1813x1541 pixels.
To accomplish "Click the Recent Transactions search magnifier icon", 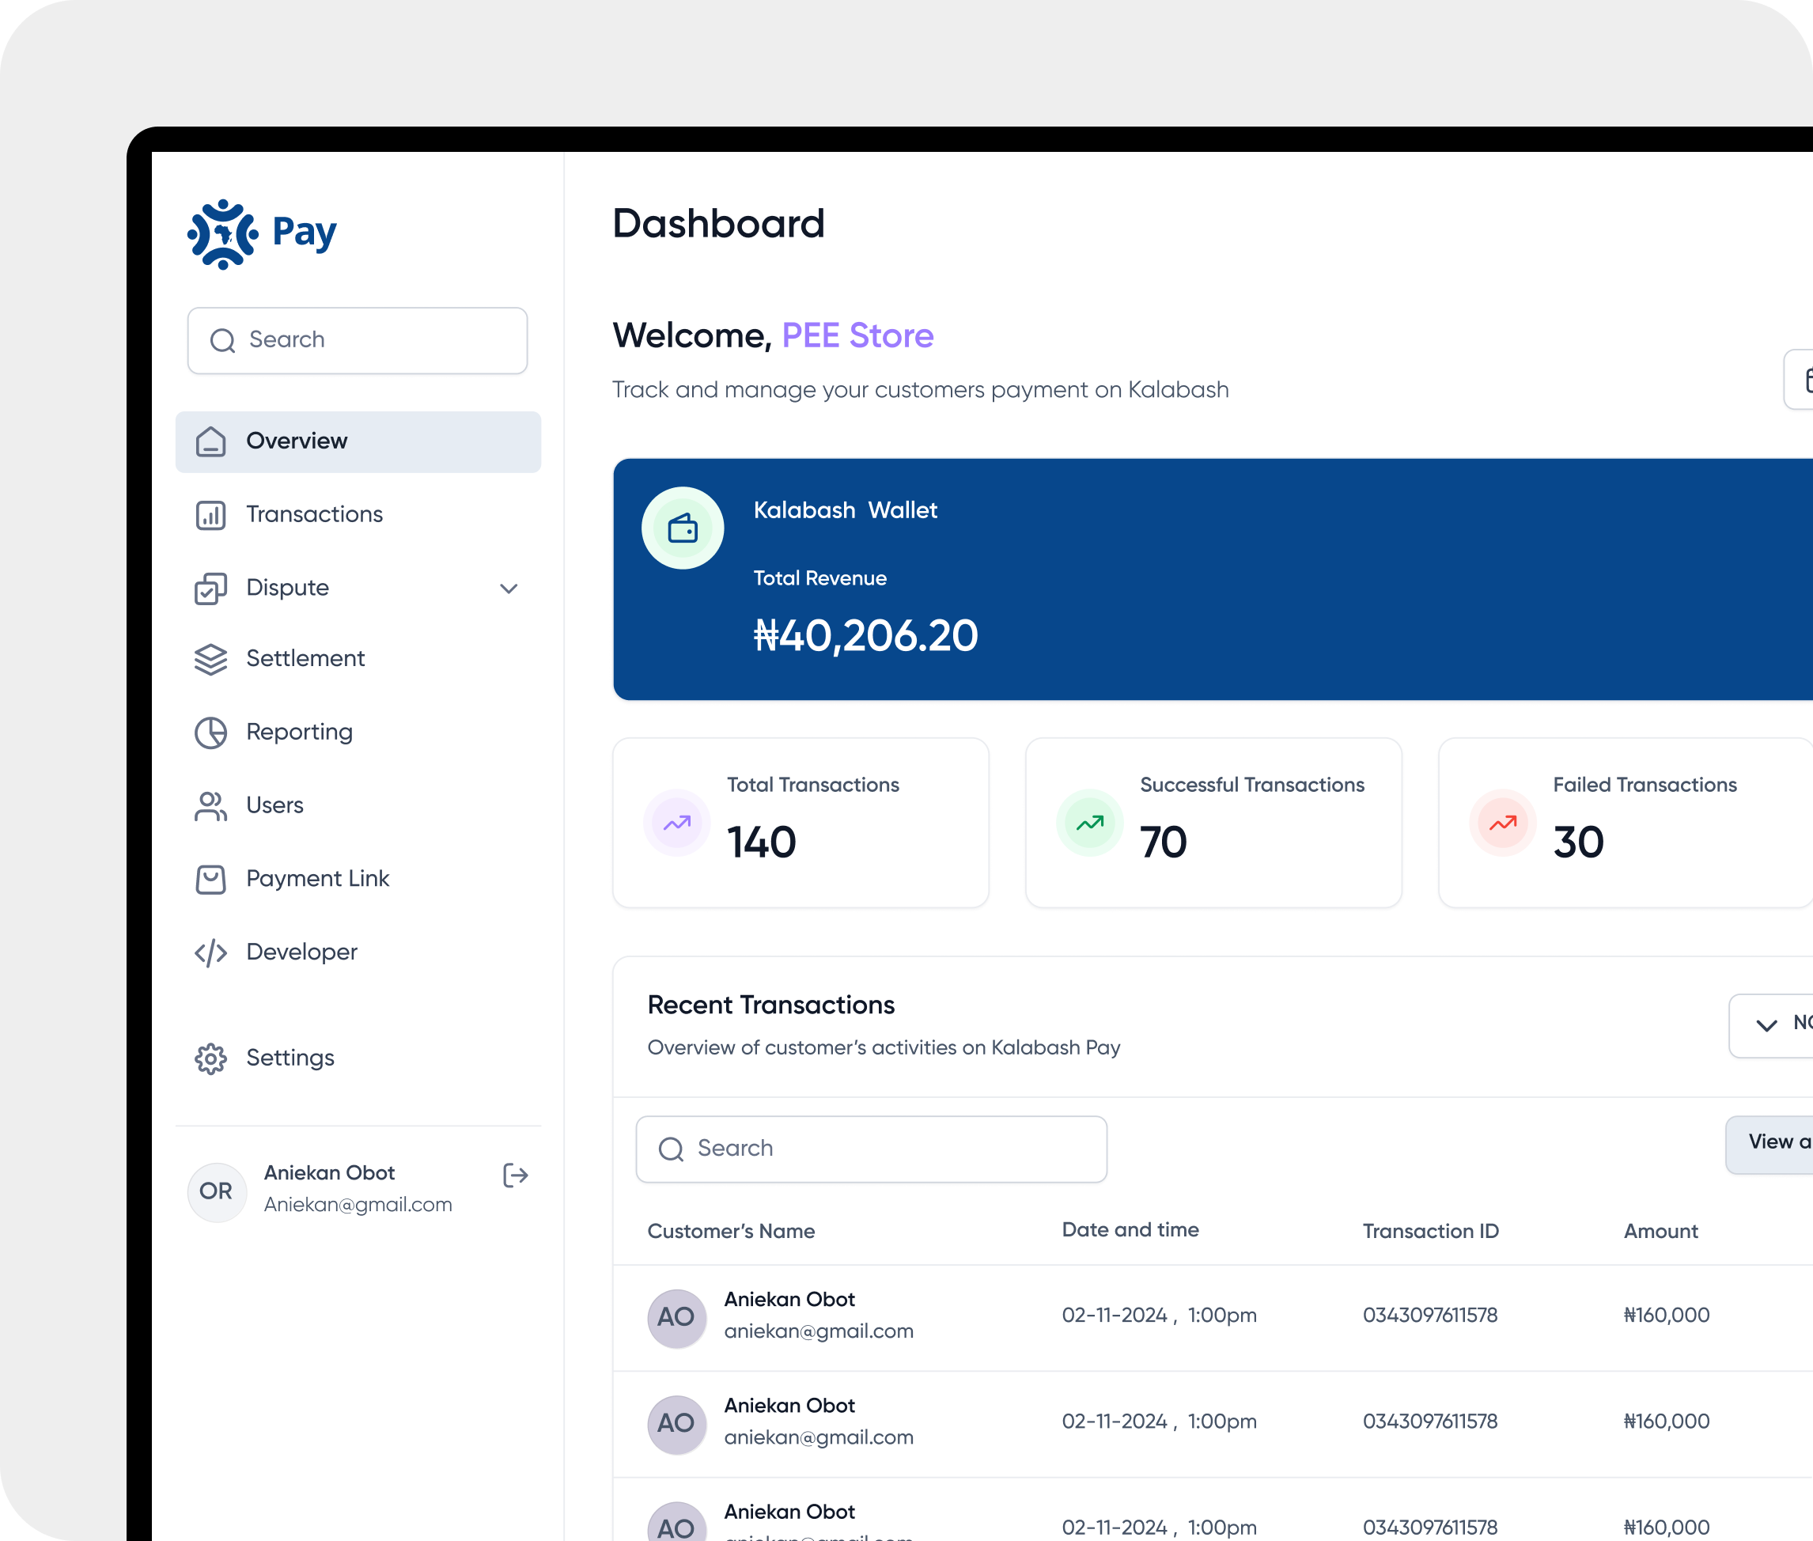I will [x=671, y=1149].
